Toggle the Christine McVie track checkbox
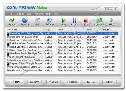 [8, 43]
